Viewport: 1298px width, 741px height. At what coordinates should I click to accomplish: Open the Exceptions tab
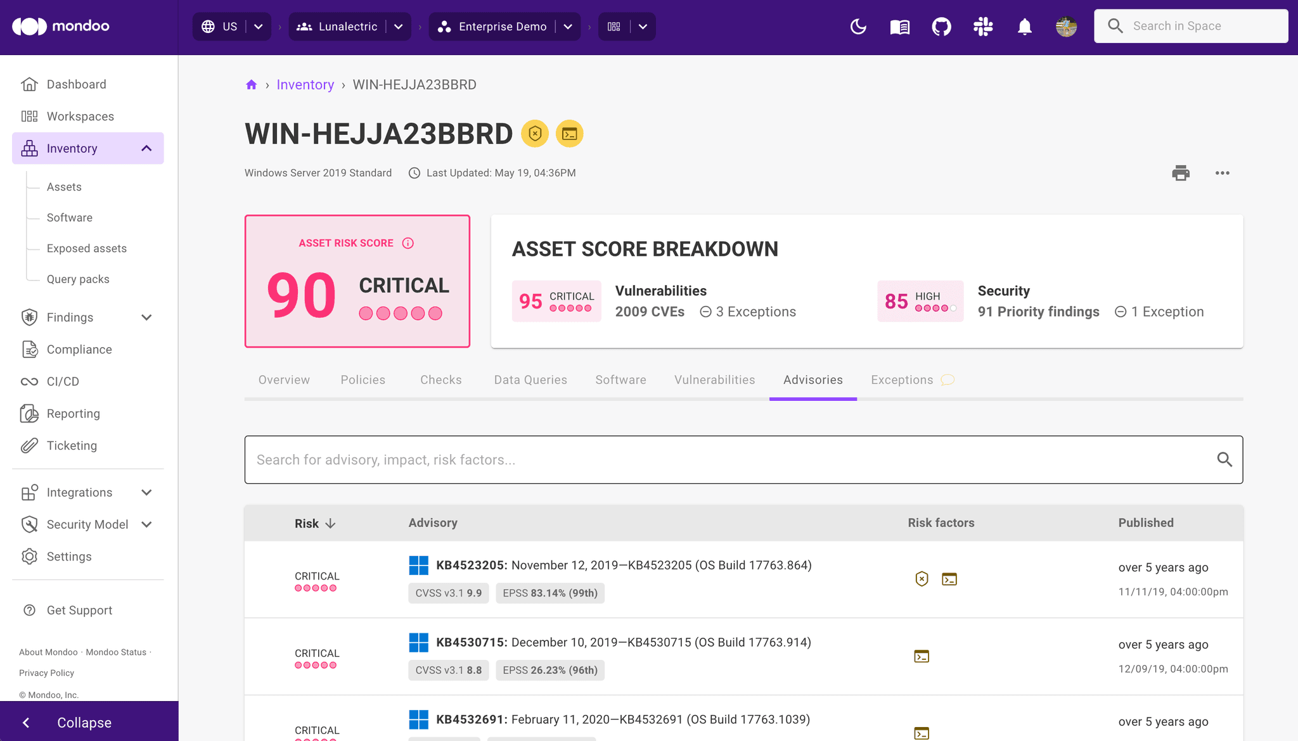pyautogui.click(x=901, y=379)
